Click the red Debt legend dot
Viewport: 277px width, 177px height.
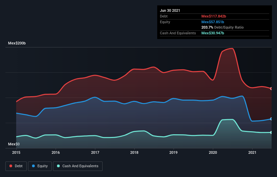click(x=11, y=166)
